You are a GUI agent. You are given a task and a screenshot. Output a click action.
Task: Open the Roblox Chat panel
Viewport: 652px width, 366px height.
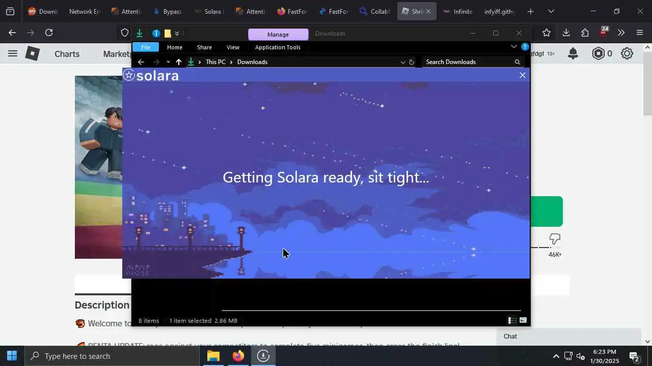(568, 337)
